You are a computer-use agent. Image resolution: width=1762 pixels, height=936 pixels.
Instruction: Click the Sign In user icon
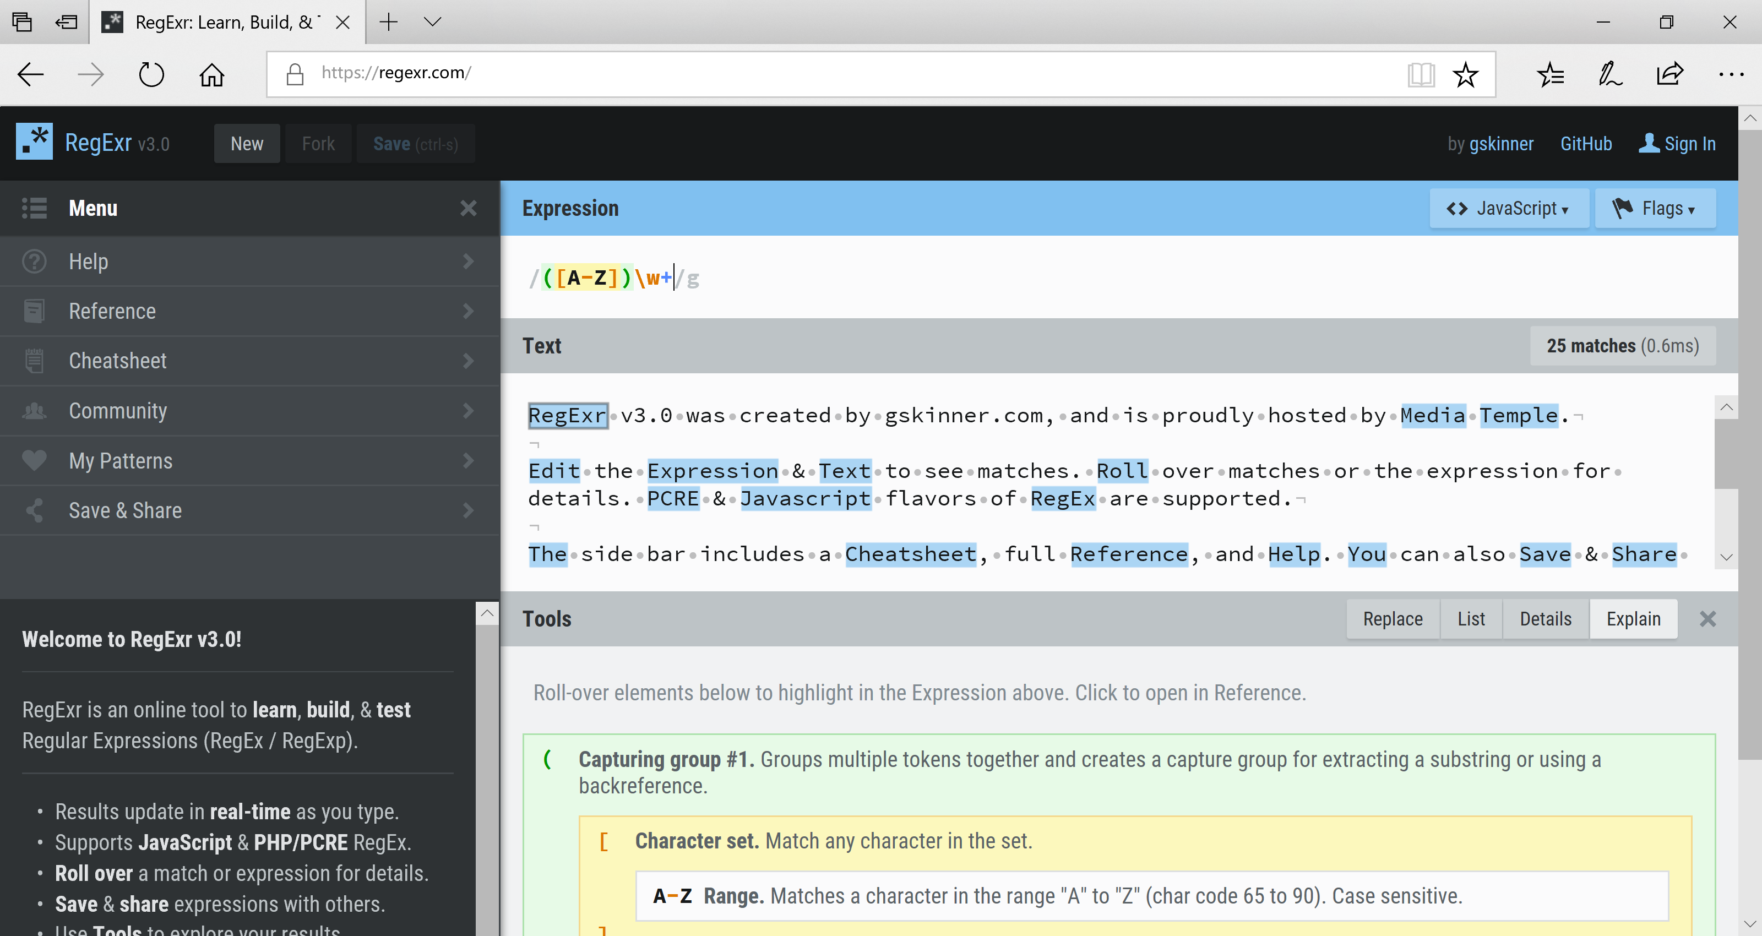tap(1649, 143)
